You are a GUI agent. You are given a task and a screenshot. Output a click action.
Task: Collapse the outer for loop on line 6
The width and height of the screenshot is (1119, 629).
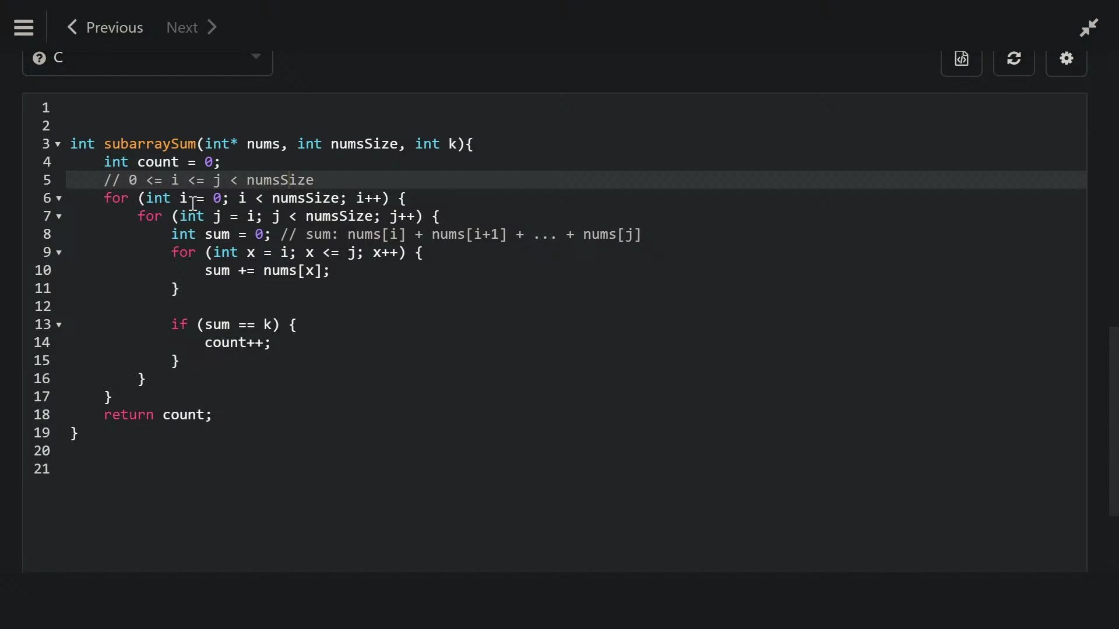pos(59,199)
